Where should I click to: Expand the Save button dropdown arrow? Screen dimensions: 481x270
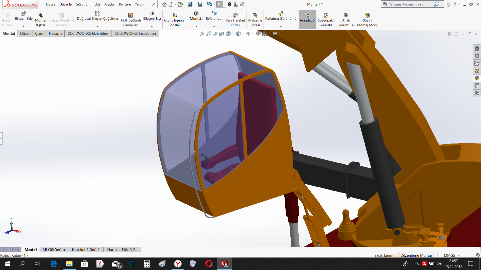195,4
